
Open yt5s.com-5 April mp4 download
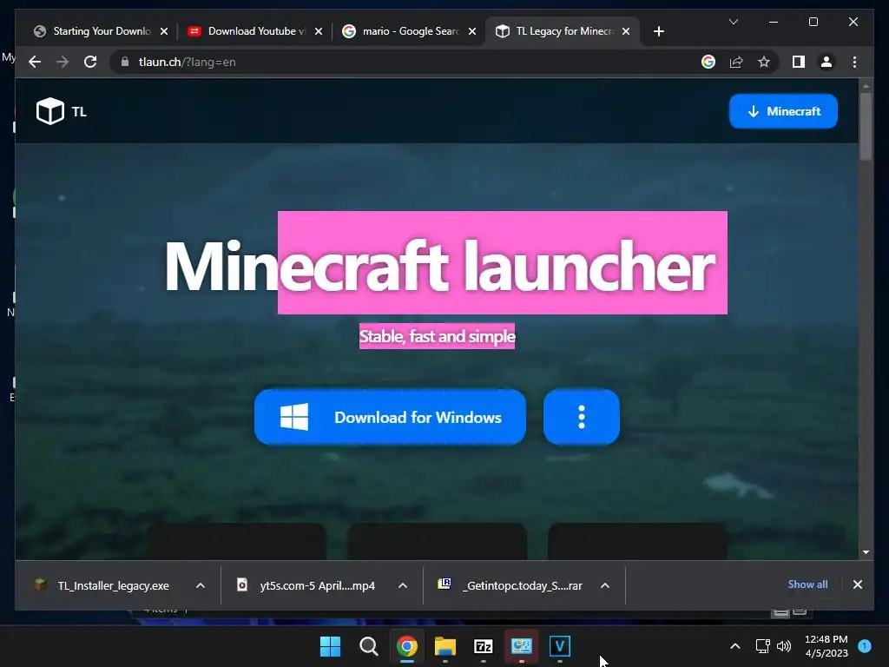306,585
